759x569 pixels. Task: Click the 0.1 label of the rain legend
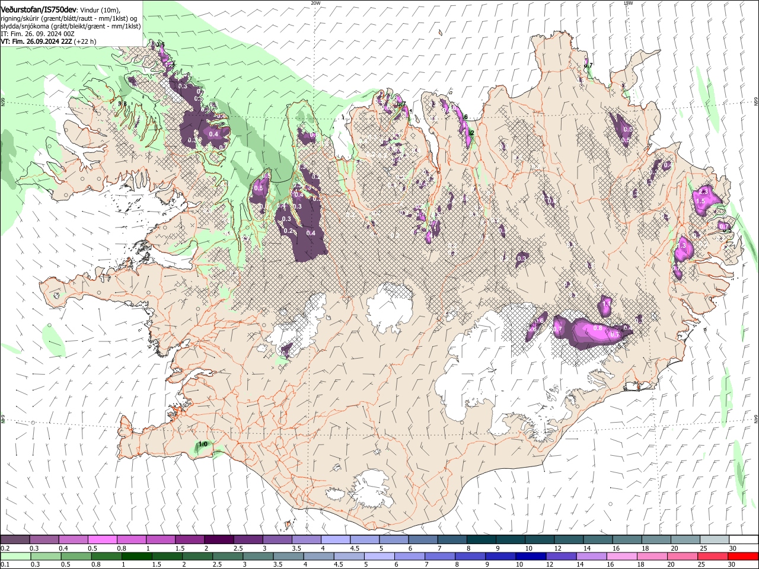pyautogui.click(x=5, y=564)
